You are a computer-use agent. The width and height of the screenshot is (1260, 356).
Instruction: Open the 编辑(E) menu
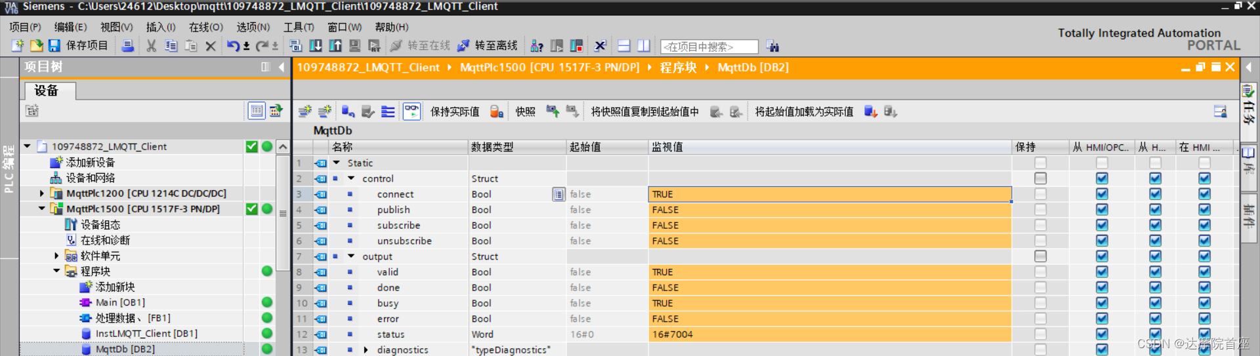tap(70, 27)
